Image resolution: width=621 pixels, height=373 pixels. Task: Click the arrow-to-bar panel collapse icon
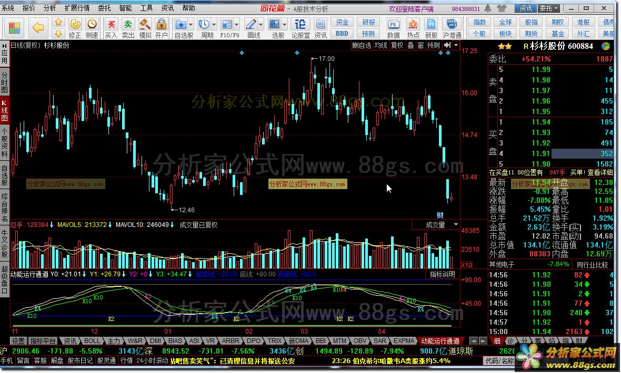click(x=447, y=46)
